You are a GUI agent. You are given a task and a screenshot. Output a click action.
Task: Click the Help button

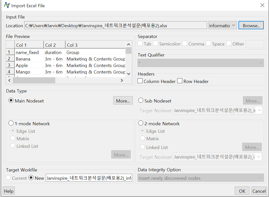coord(9,191)
